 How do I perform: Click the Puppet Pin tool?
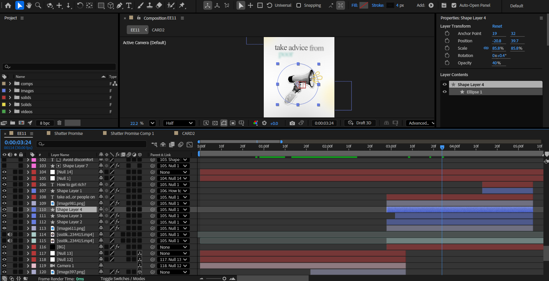coord(182,5)
